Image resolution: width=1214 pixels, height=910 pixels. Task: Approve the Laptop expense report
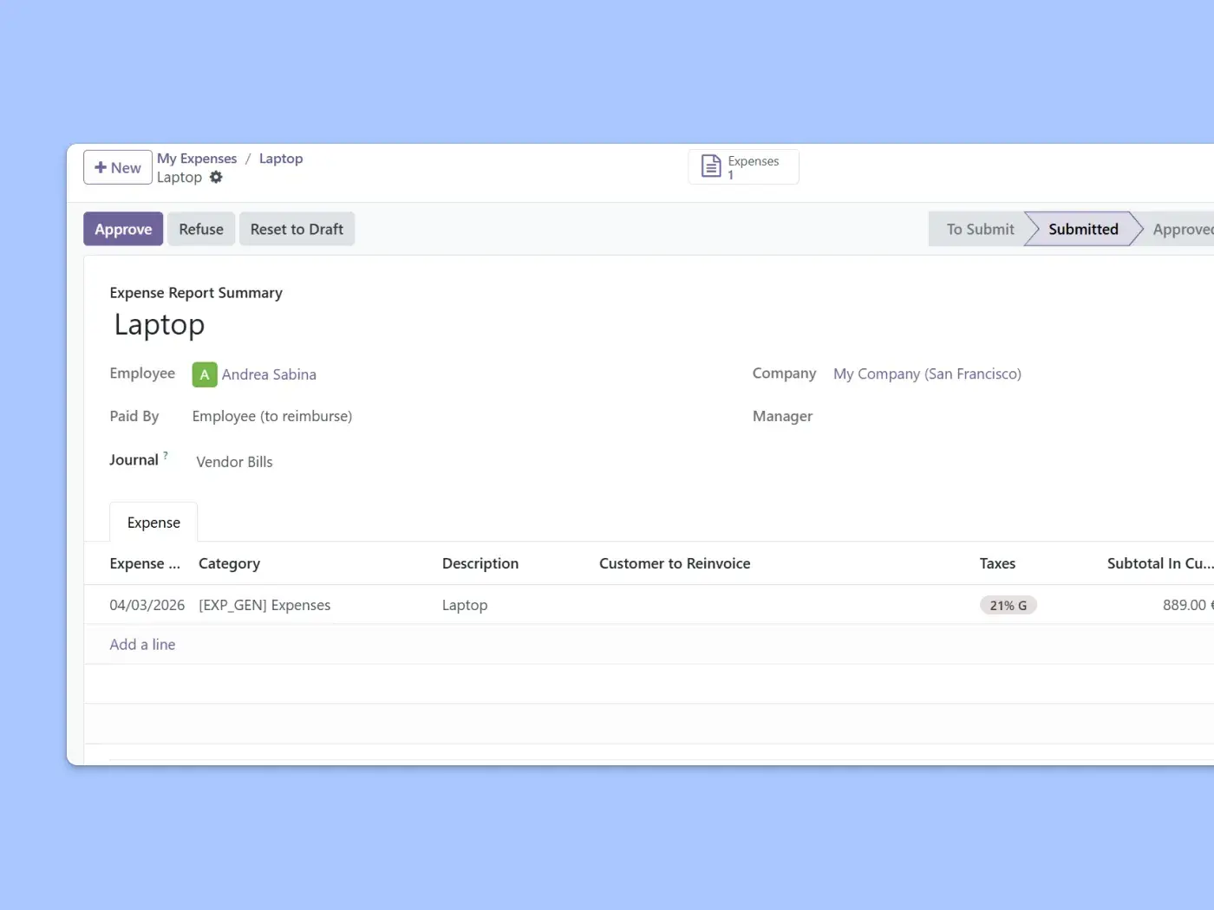click(123, 230)
